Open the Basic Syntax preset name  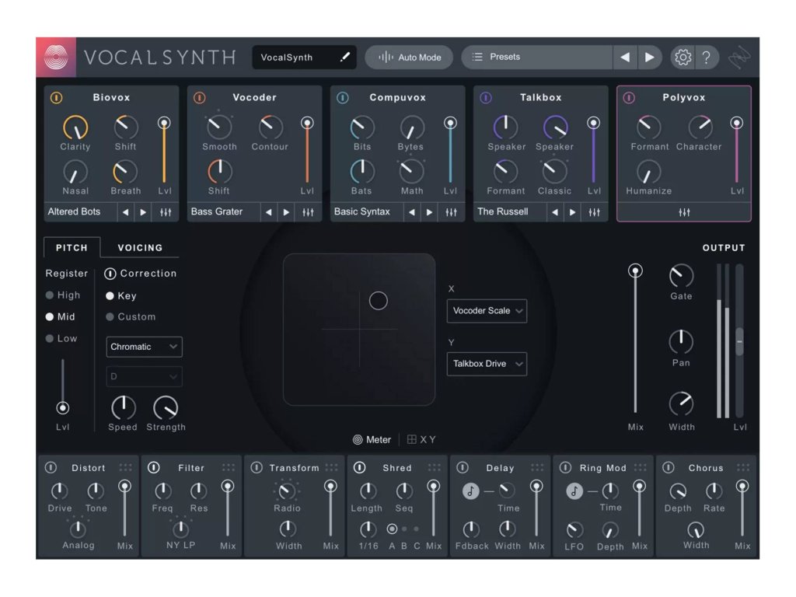tap(362, 211)
